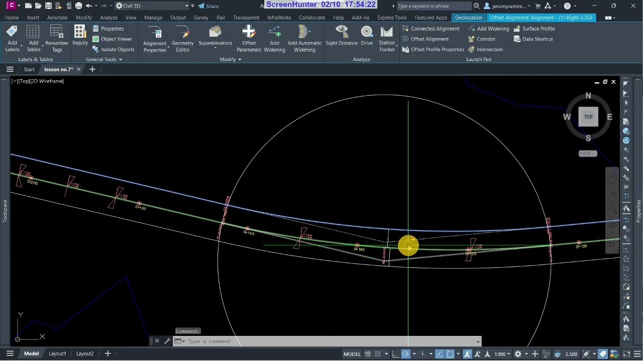The height and width of the screenshot is (361, 643).
Task: Open the workspace switching gear icon
Action: pos(518,354)
